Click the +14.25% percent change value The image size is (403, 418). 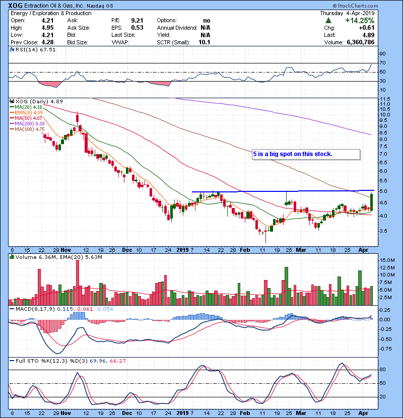point(360,21)
